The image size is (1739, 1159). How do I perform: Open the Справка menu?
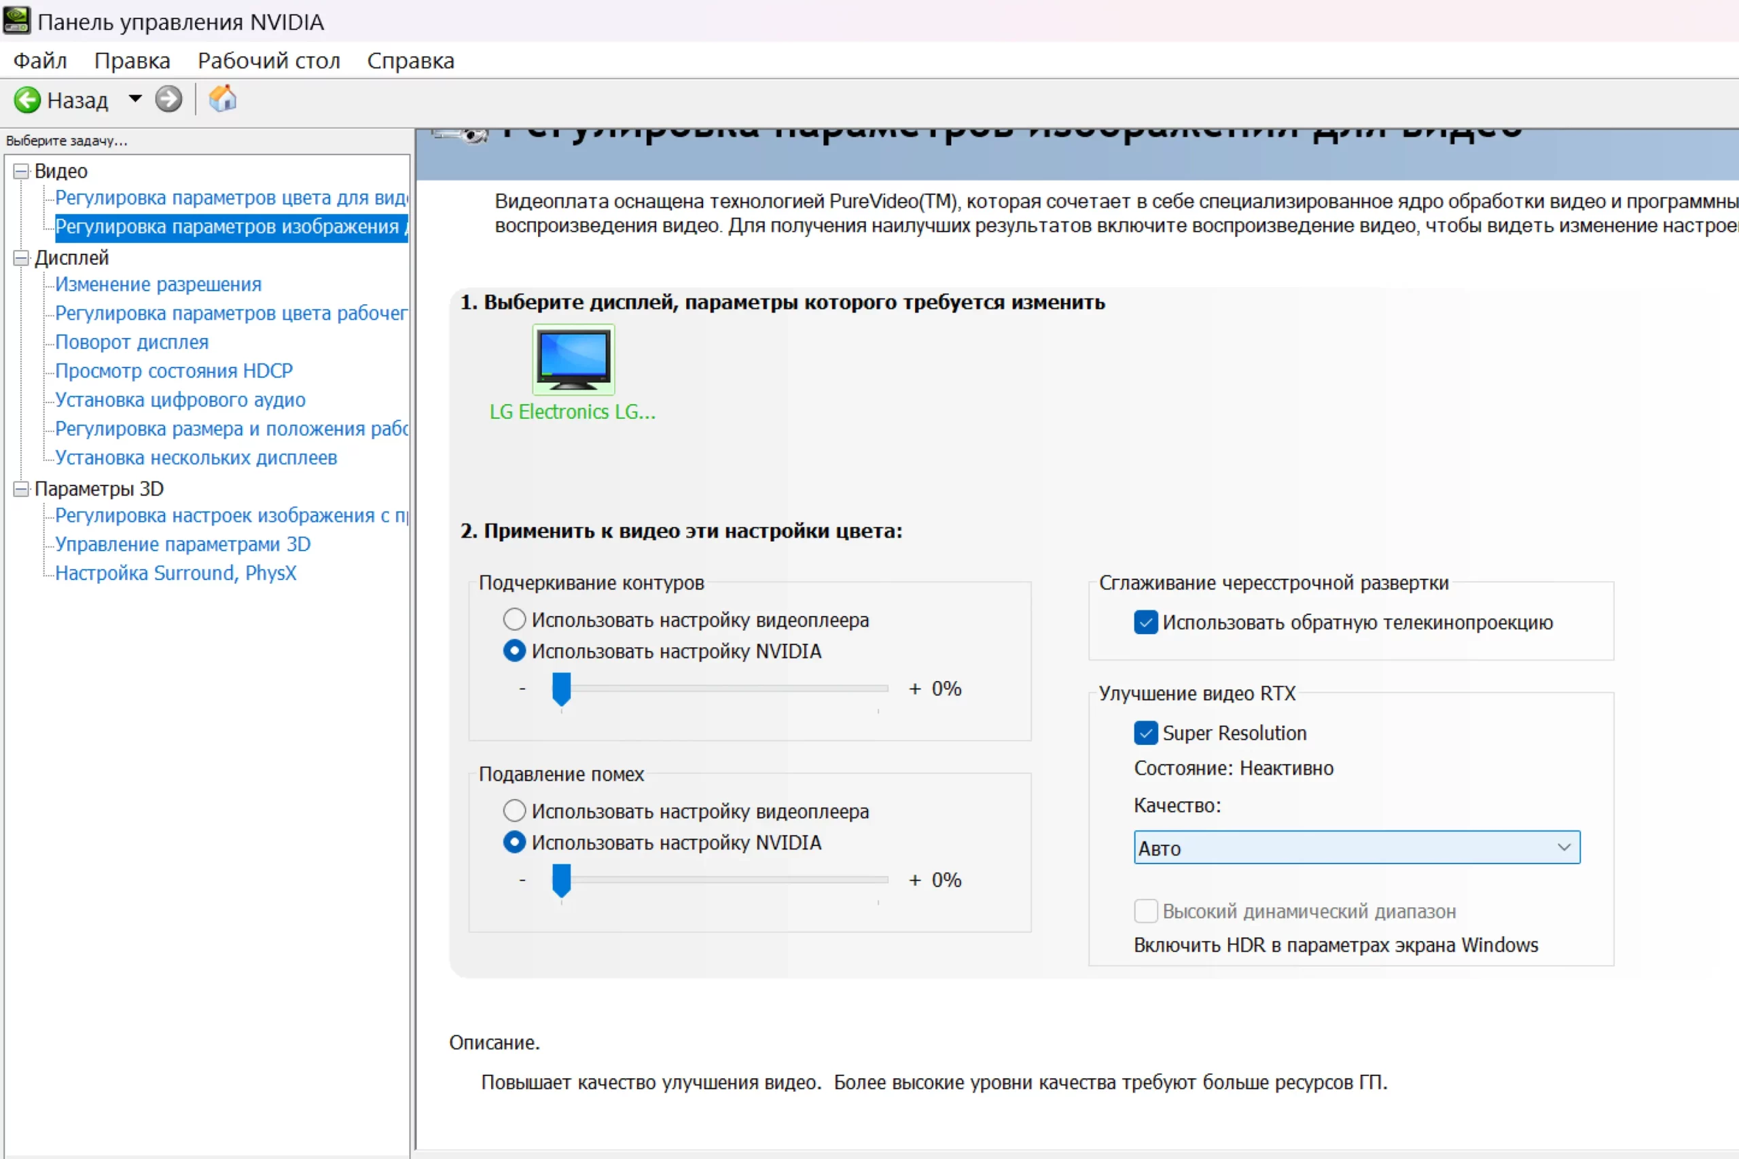point(410,60)
